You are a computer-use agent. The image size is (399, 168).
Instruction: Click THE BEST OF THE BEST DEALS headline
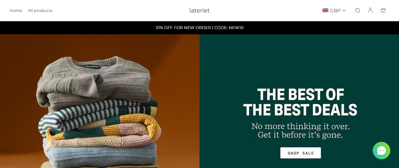(x=300, y=102)
